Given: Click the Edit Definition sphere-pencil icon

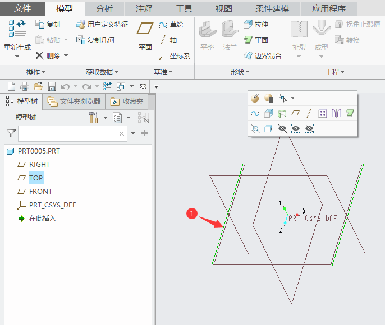Looking at the screenshot, I should [x=255, y=98].
